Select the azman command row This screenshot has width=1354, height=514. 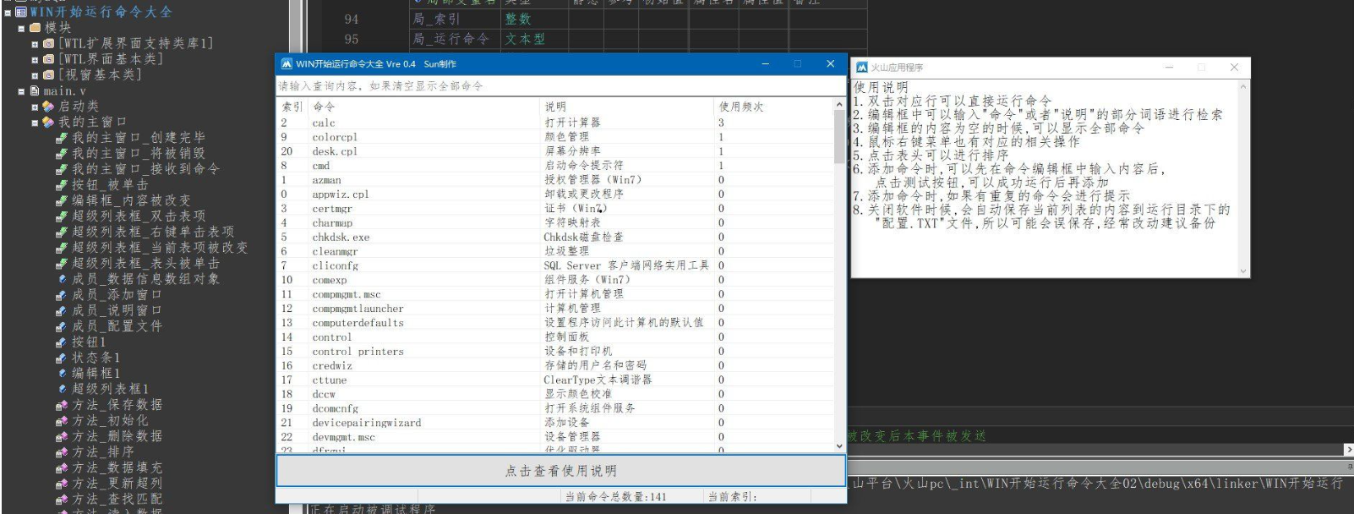[555, 180]
